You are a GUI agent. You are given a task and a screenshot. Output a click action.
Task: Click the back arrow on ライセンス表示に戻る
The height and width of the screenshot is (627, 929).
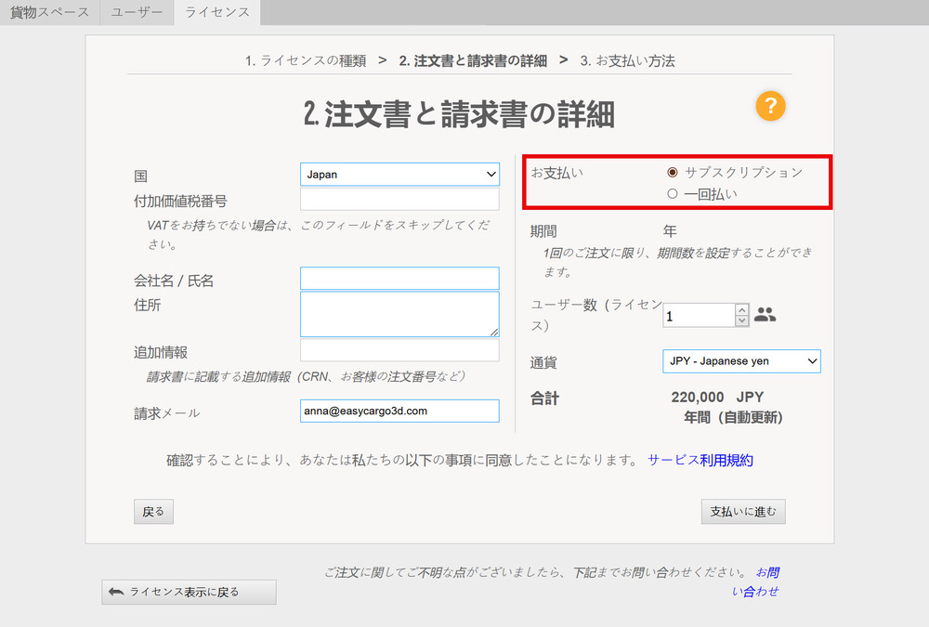click(116, 592)
